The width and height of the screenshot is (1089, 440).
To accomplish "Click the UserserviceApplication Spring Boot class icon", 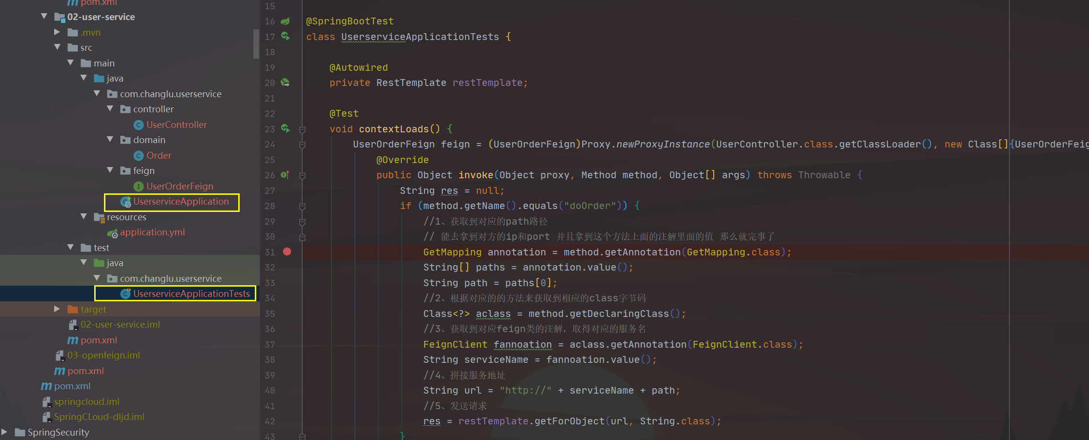I will pyautogui.click(x=126, y=202).
